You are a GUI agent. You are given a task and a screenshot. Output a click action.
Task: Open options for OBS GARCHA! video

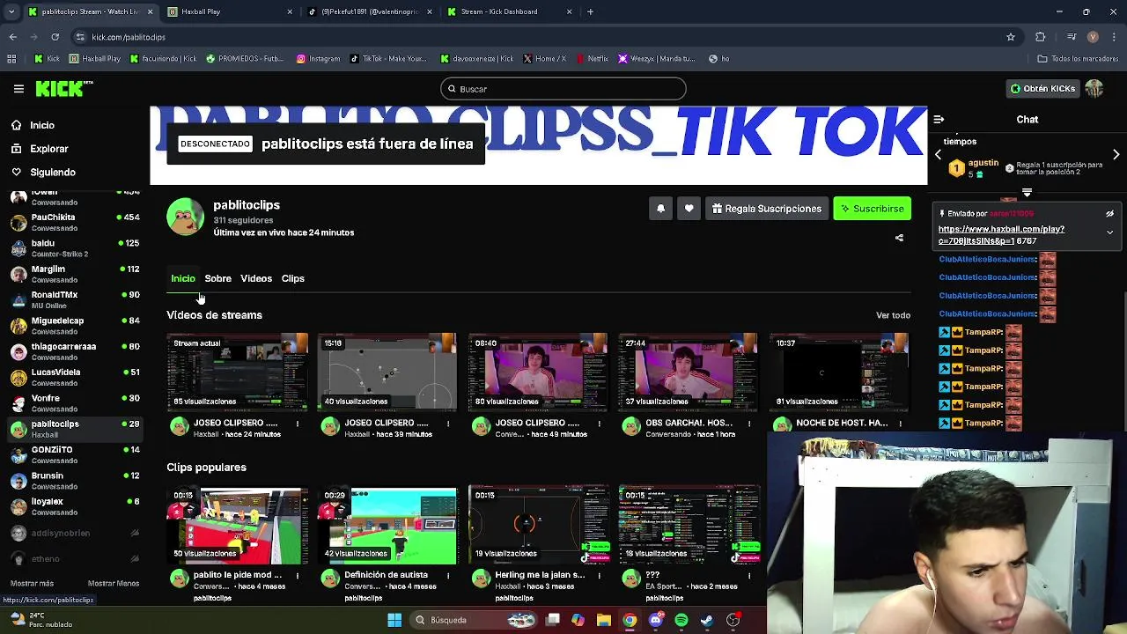pyautogui.click(x=748, y=424)
